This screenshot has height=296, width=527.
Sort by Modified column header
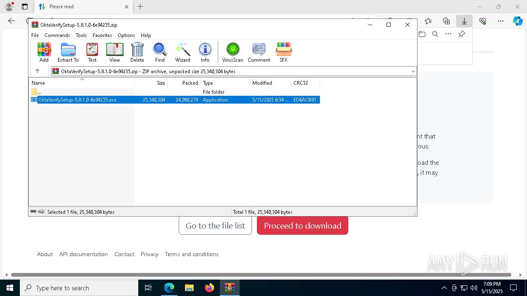coord(270,83)
